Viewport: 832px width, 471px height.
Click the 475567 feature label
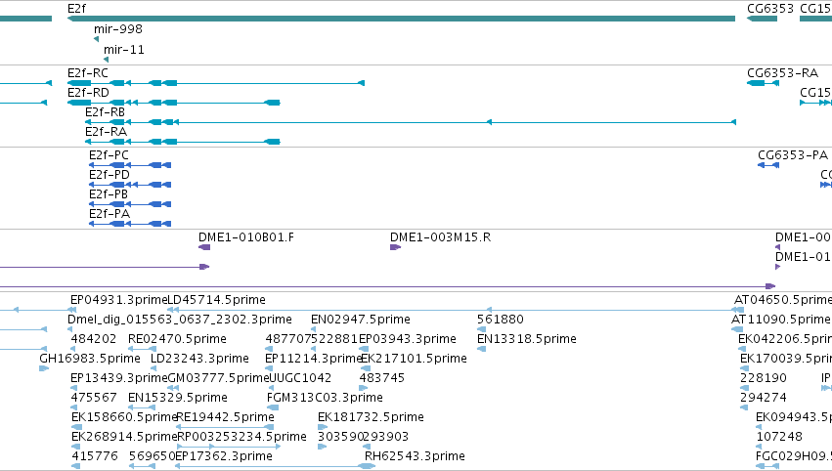[94, 398]
